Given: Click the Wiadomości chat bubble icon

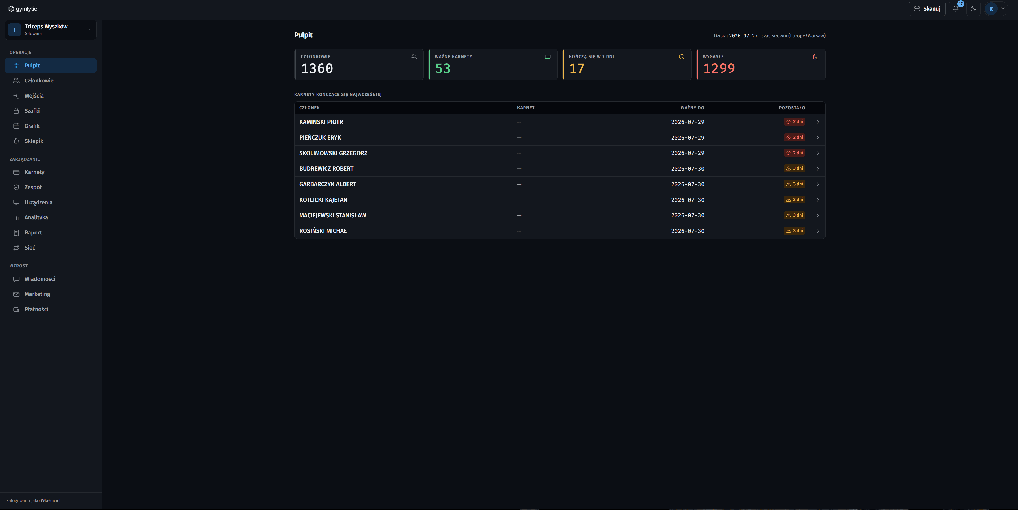Looking at the screenshot, I should click(16, 279).
